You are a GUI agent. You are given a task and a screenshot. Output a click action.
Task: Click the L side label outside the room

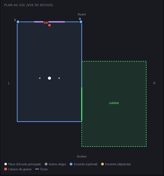[x=9, y=83]
